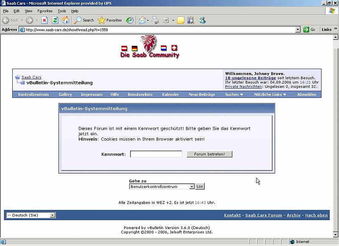
Task: Log out via Abmelden
Action: (307, 95)
